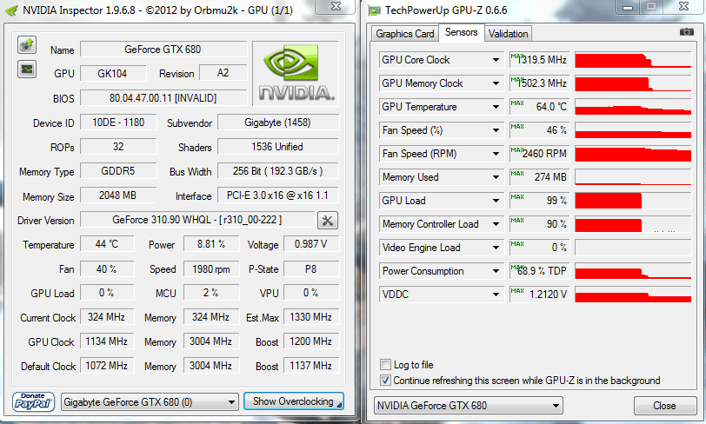Click the 1319.5 MHz core clock reading
Screen dimensions: 706x424
(539, 60)
